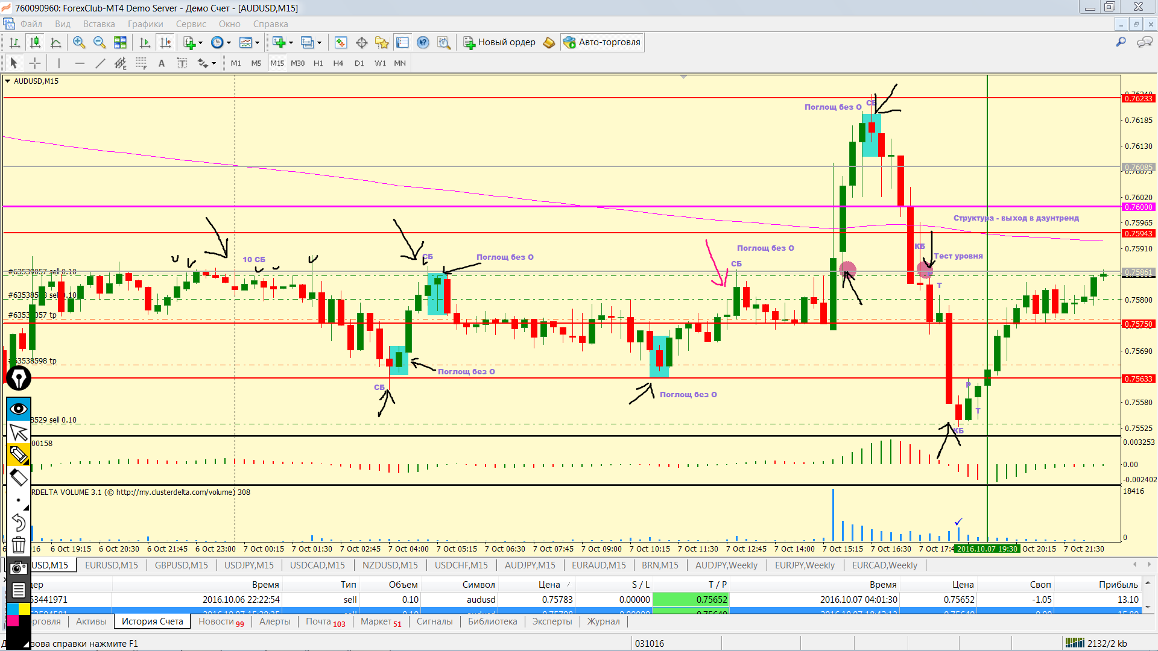Toggle chart shift icon

click(x=165, y=42)
